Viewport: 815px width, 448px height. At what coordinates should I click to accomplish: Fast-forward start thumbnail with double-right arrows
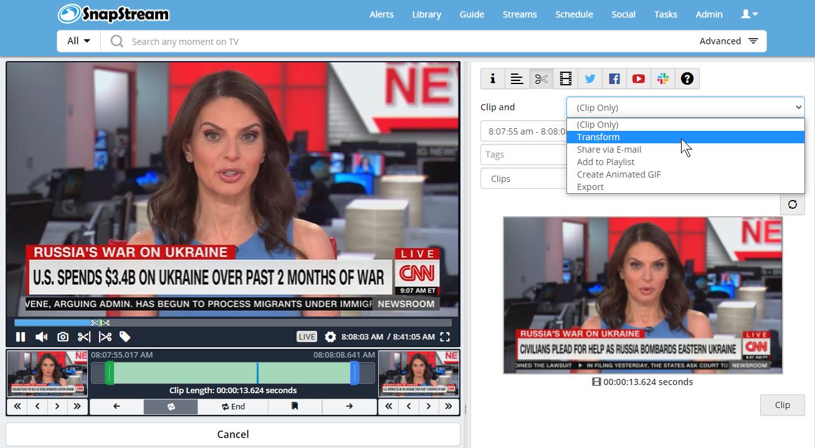pyautogui.click(x=77, y=406)
